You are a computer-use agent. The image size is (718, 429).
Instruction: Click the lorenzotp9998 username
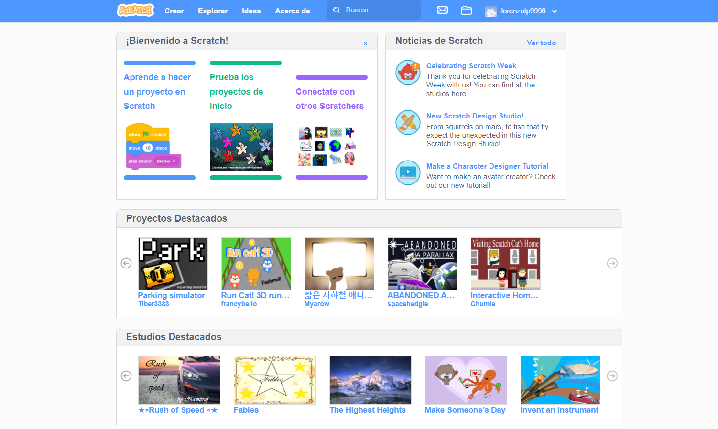point(523,11)
